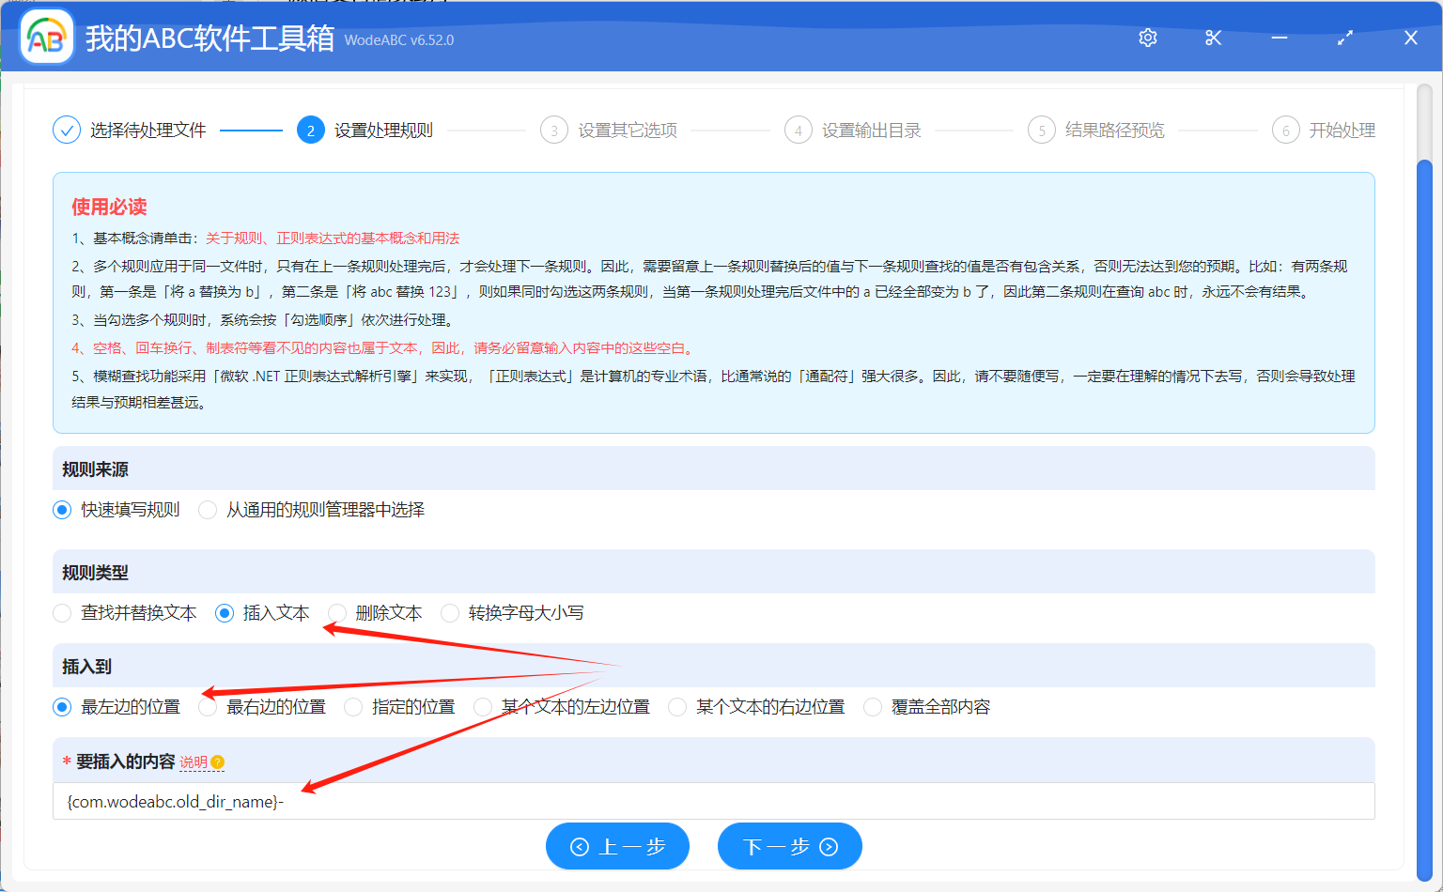Click the 说明 link
The image size is (1443, 892).
click(193, 761)
